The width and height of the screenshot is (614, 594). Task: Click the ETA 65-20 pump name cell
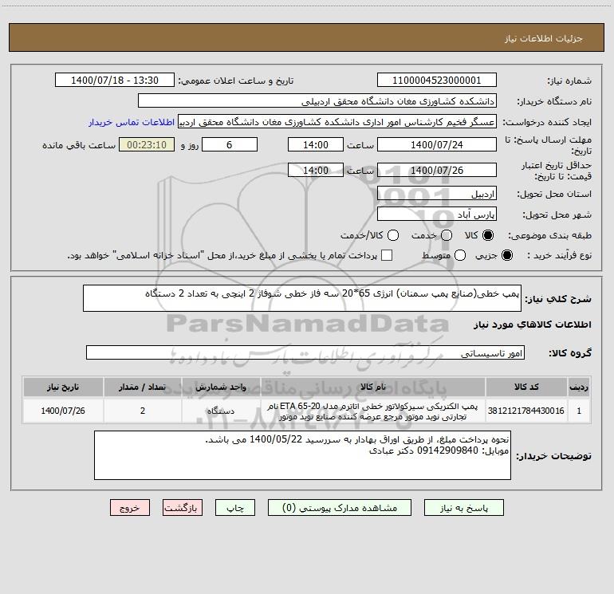[373, 411]
